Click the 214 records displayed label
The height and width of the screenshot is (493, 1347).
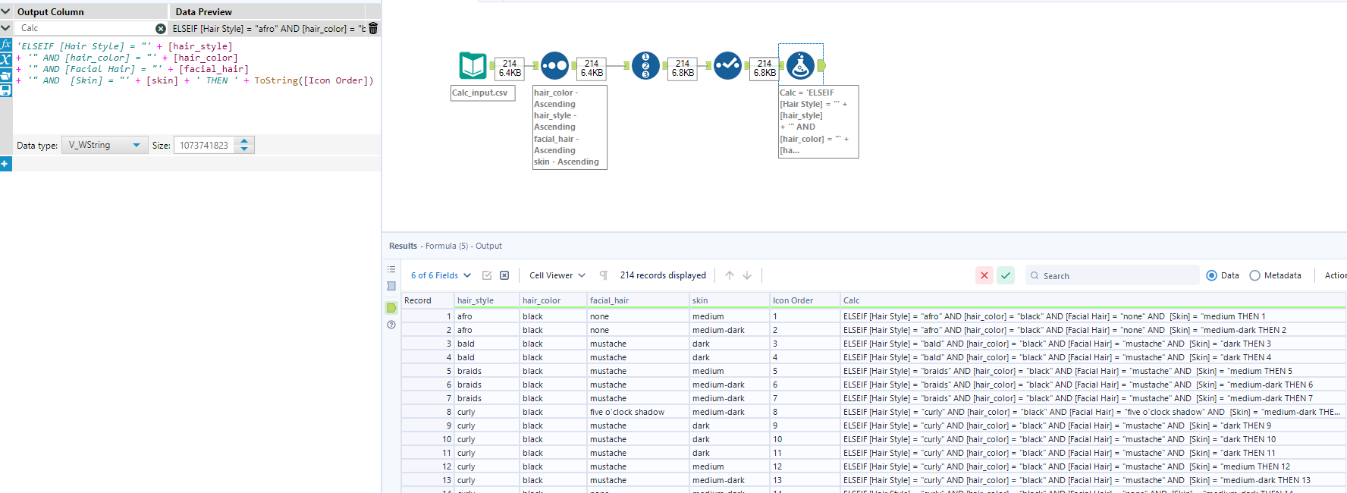point(663,275)
